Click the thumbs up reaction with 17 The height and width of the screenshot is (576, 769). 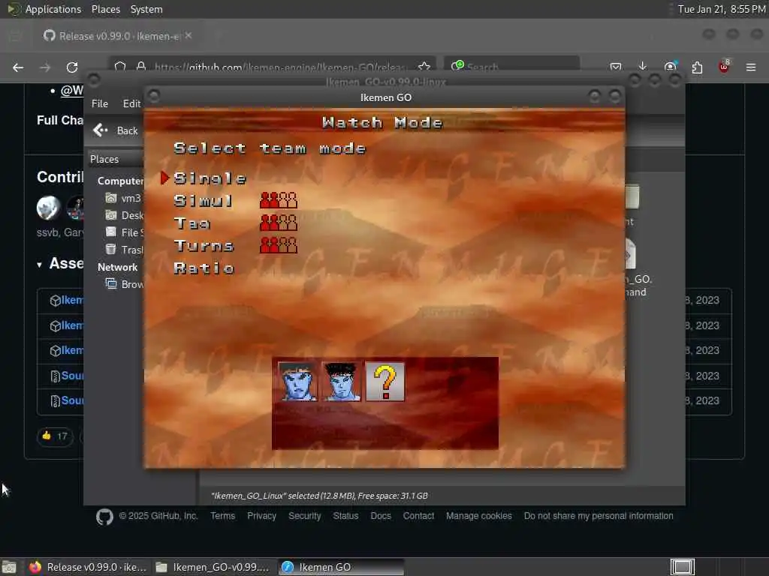coord(55,436)
